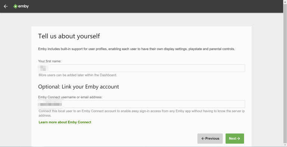Focus the Your first name input field
Screen dimensions: 287x147
142,68
